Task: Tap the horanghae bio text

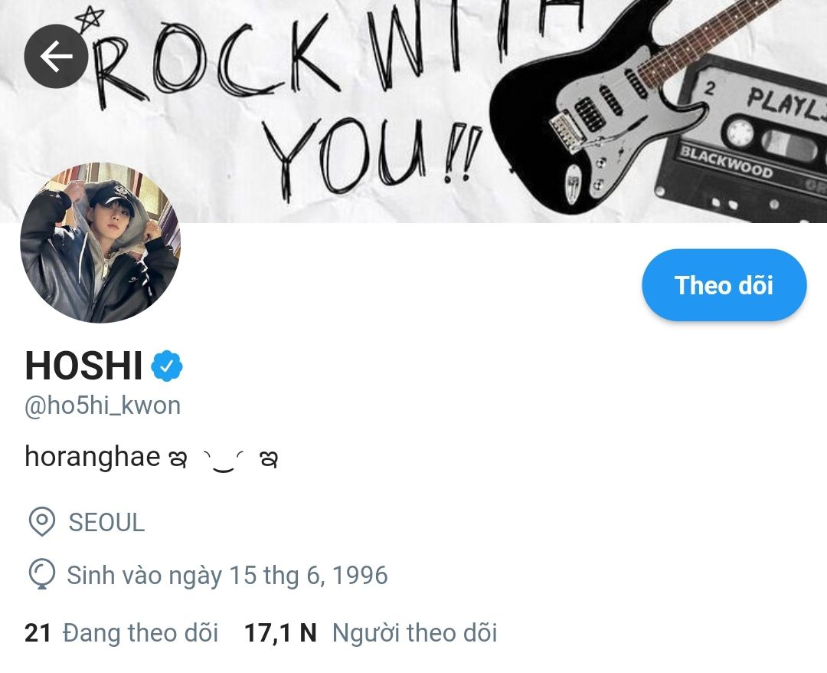Action: click(x=93, y=456)
